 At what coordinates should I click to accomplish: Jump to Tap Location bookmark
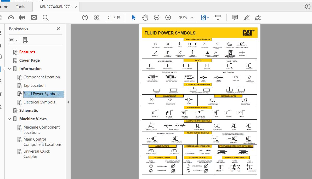[x=35, y=85]
